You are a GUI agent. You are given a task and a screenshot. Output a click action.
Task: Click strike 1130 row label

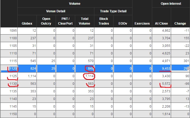pyautogui.click(x=13, y=84)
